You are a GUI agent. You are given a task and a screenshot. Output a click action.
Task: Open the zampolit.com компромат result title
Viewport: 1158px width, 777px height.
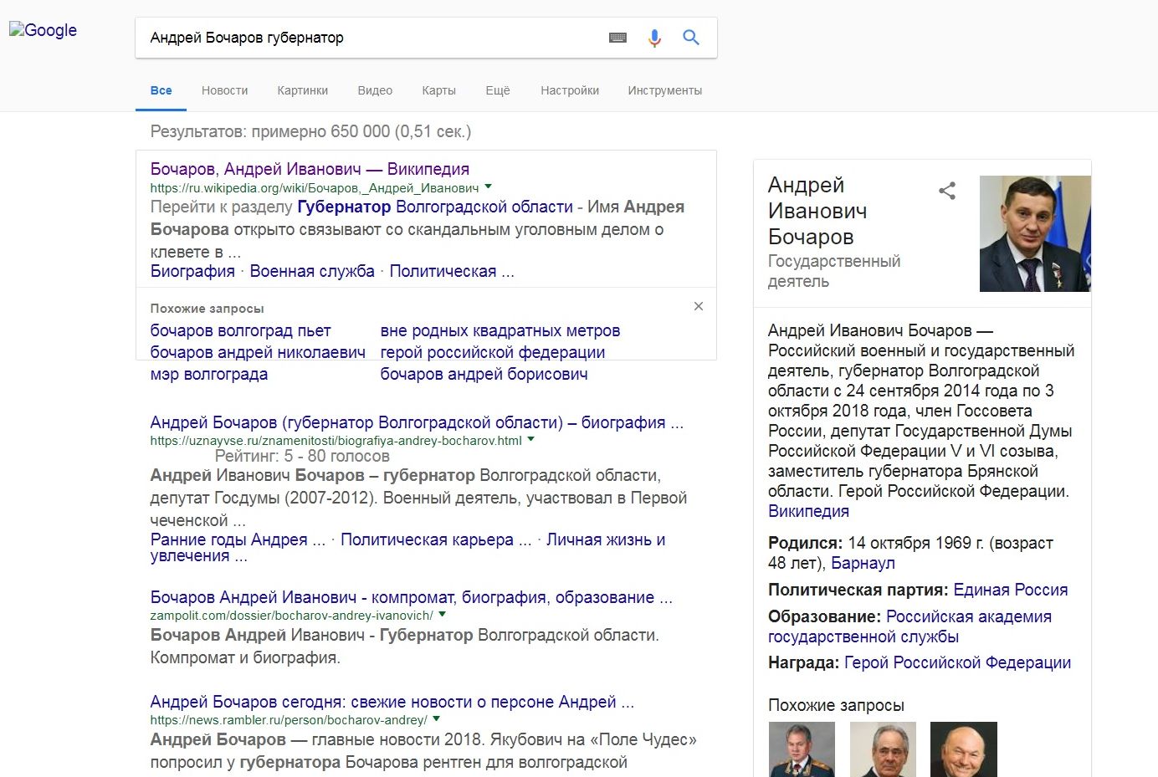pyautogui.click(x=412, y=597)
